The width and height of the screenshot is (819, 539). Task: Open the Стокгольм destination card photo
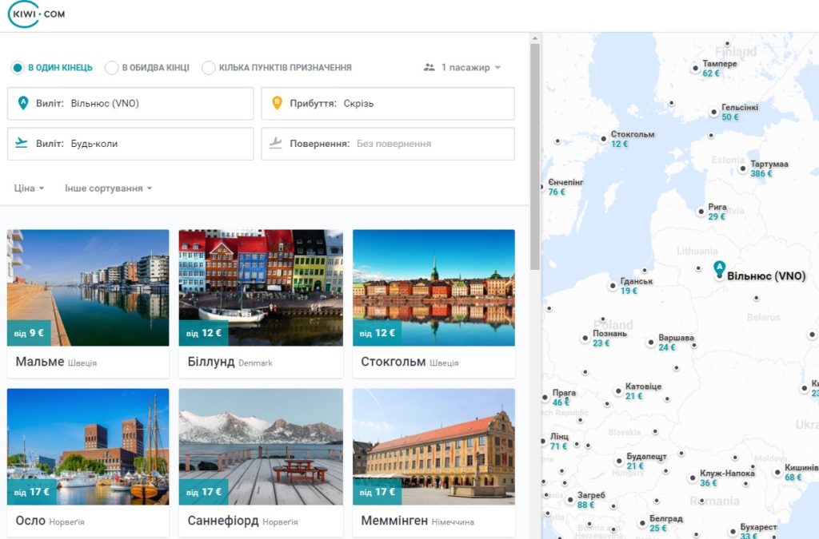[433, 287]
